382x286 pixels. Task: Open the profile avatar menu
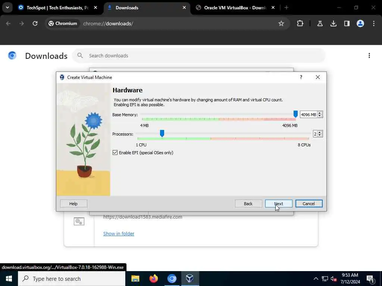point(360,23)
